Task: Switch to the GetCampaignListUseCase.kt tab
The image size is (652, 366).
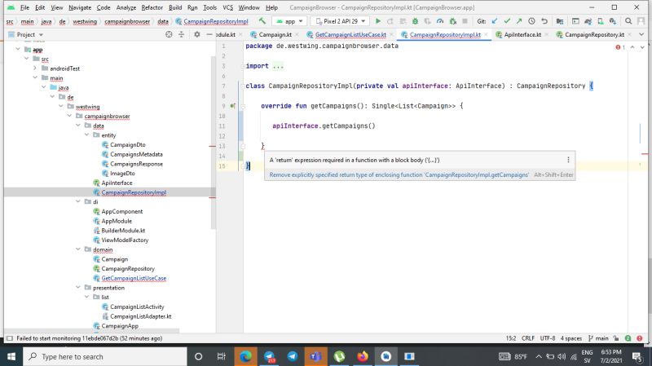Action: tap(350, 34)
